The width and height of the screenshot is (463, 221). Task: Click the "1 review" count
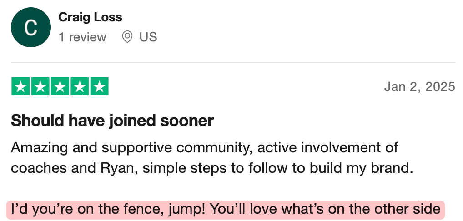point(82,37)
